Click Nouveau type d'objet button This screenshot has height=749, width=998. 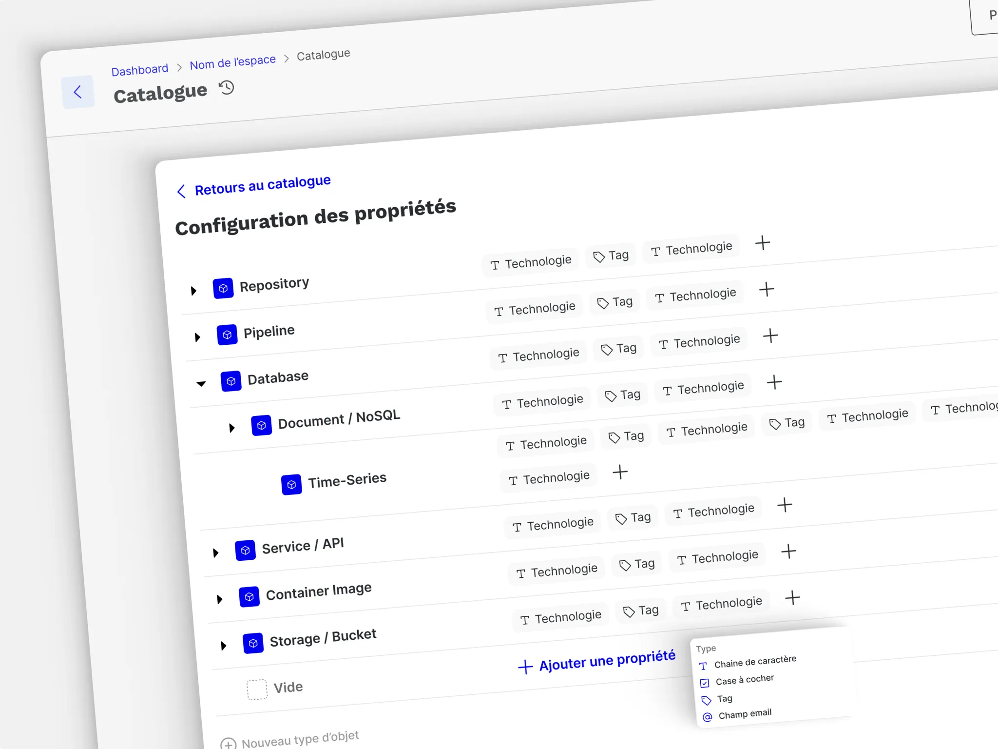click(x=290, y=740)
